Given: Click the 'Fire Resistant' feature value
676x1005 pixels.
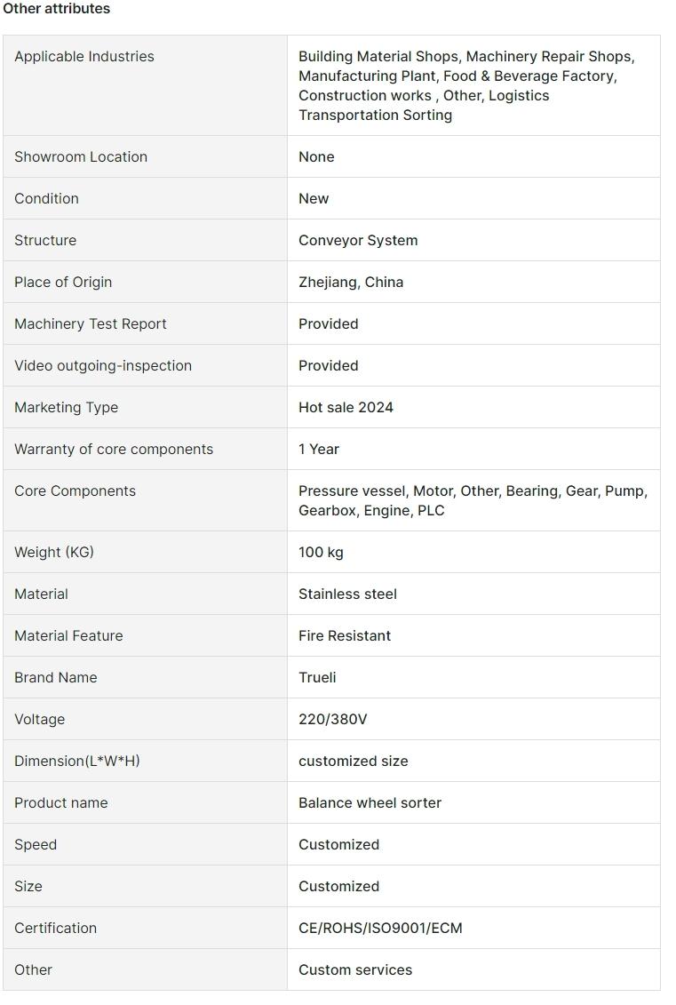Looking at the screenshot, I should click(345, 636).
